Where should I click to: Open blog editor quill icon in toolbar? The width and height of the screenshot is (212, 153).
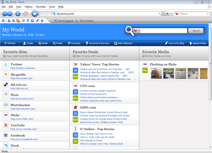click(38, 21)
